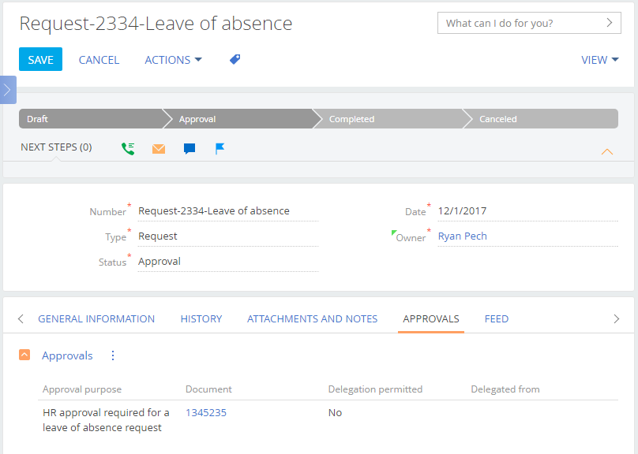The width and height of the screenshot is (638, 454).
Task: Click the Delegated from column header
Action: pyautogui.click(x=505, y=389)
